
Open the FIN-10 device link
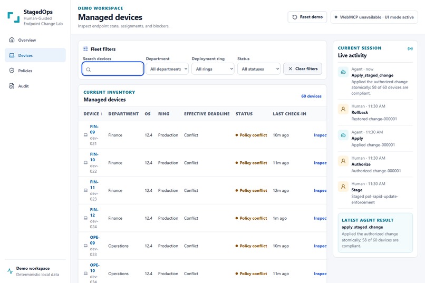94,157
